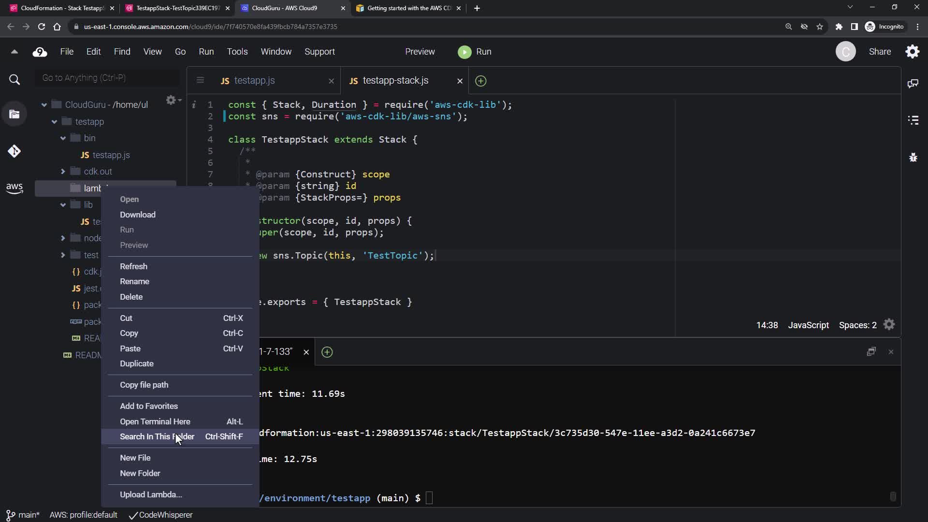The width and height of the screenshot is (928, 522).
Task: Switch to the testapp.js editor tab
Action: (x=254, y=81)
